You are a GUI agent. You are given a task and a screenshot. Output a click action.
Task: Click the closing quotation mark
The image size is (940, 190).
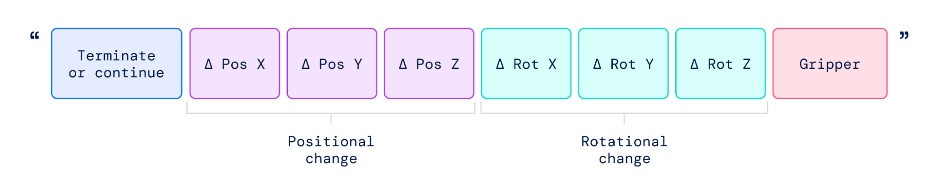(x=904, y=35)
